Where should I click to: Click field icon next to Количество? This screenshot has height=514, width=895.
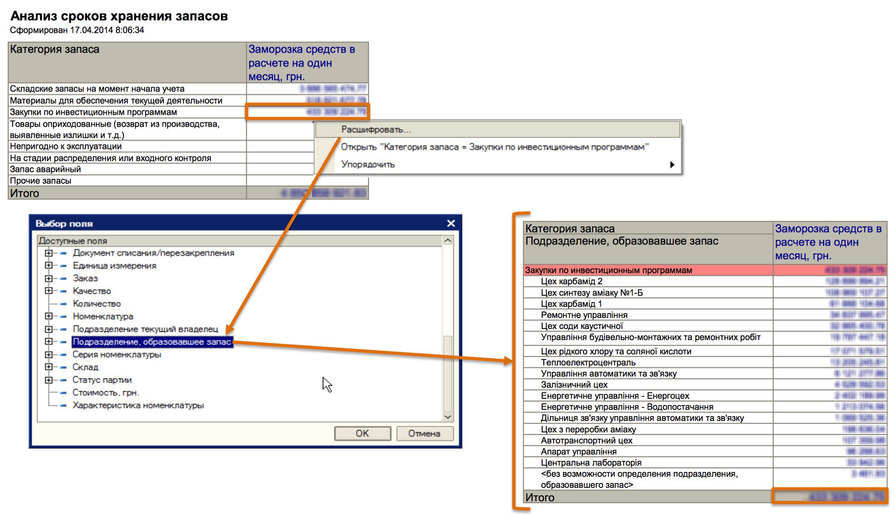63,304
